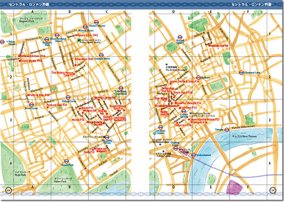The height and width of the screenshot is (202, 284).
Task: Select the Chancery Lane station icon
Action: [241, 73]
